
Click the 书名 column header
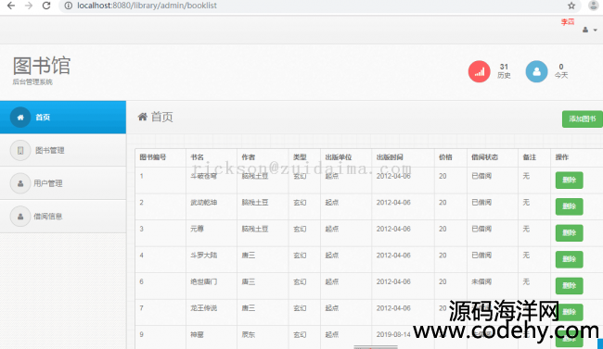click(x=197, y=157)
